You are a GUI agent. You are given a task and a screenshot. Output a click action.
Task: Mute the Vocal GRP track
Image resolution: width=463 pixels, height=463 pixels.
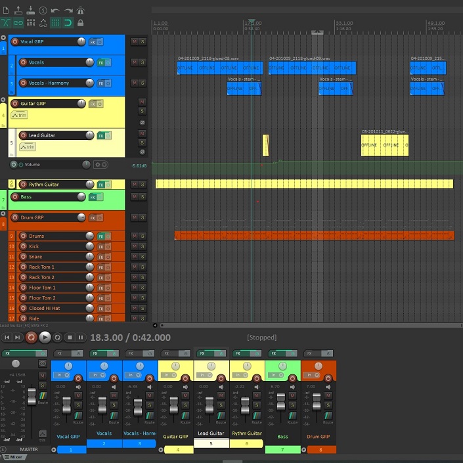(x=135, y=41)
